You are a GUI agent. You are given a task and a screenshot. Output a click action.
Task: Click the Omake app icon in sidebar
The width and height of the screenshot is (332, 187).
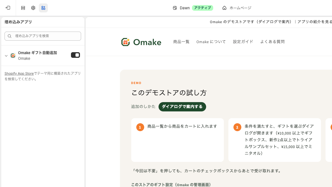point(13,56)
